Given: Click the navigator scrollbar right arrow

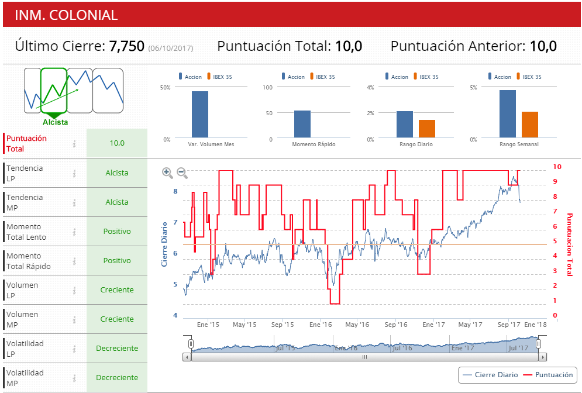Looking at the screenshot, I should [543, 357].
